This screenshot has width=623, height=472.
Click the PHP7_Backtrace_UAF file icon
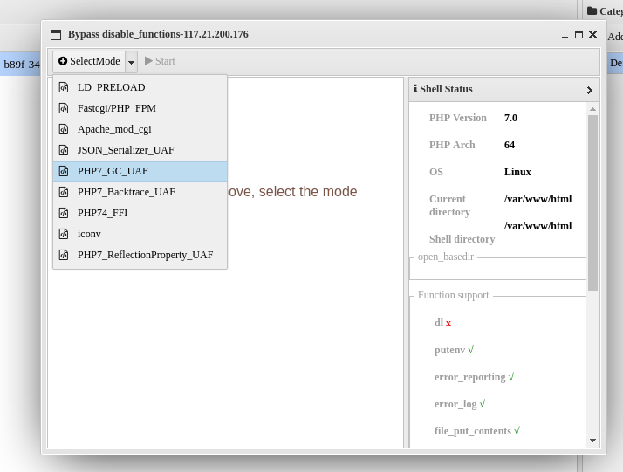(x=64, y=192)
